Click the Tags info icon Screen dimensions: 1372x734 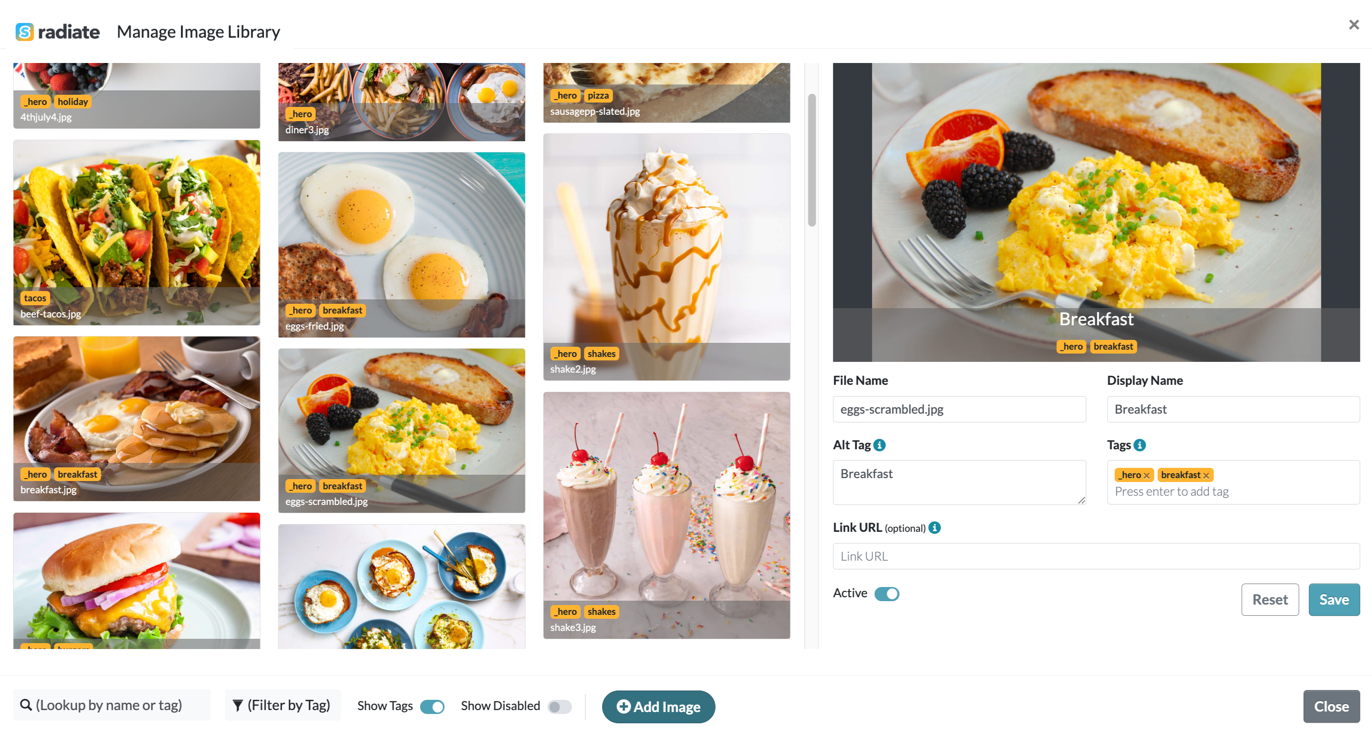(x=1140, y=444)
